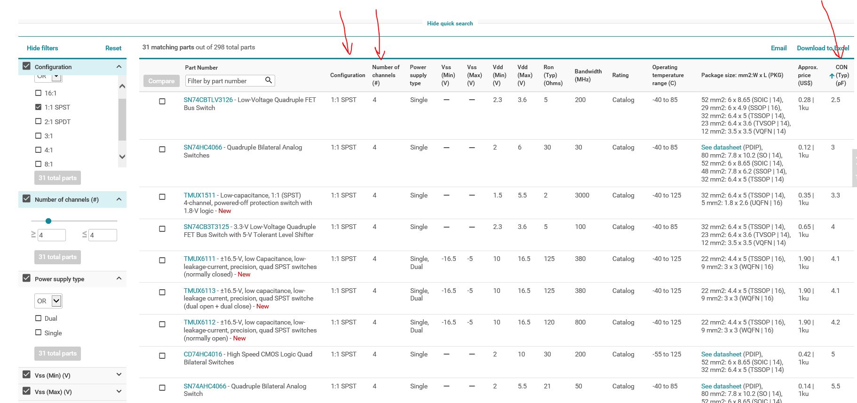
Task: Check the 2:1 SPDT configuration option
Action: 39,121
